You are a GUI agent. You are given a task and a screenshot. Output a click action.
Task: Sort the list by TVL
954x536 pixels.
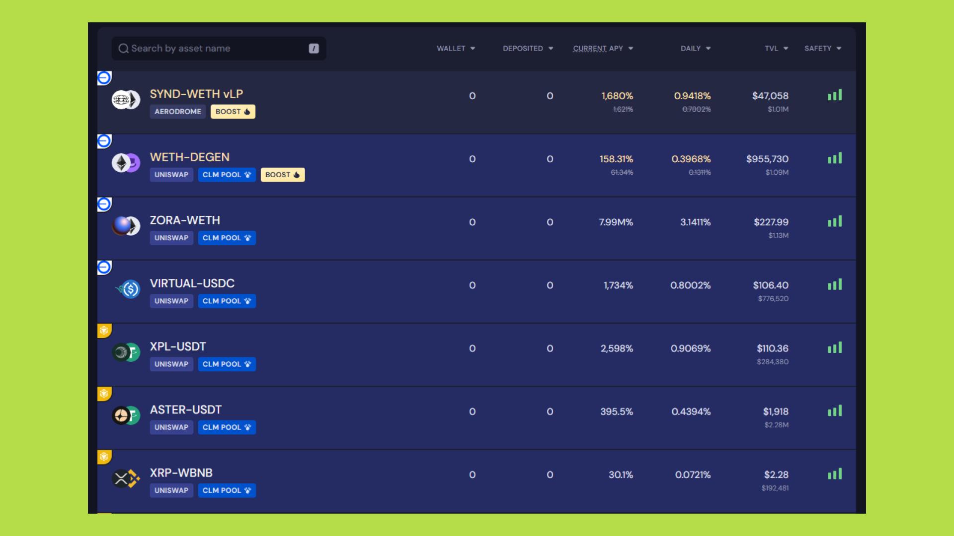click(x=776, y=49)
